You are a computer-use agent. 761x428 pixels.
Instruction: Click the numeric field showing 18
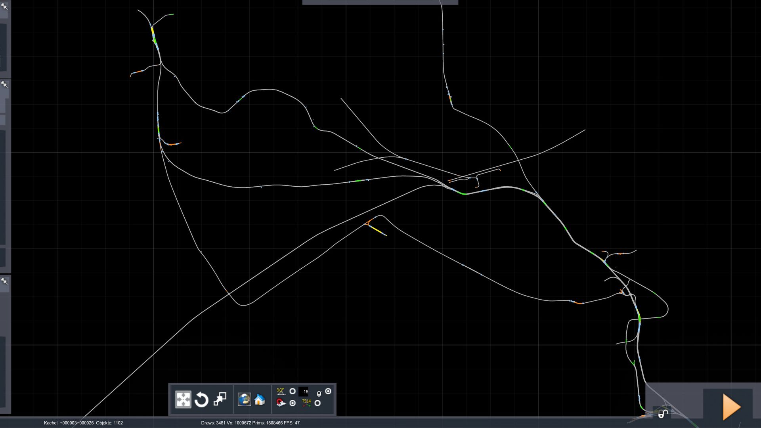click(305, 392)
